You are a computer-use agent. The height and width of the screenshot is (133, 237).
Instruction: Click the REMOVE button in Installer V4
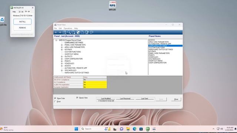22,28
